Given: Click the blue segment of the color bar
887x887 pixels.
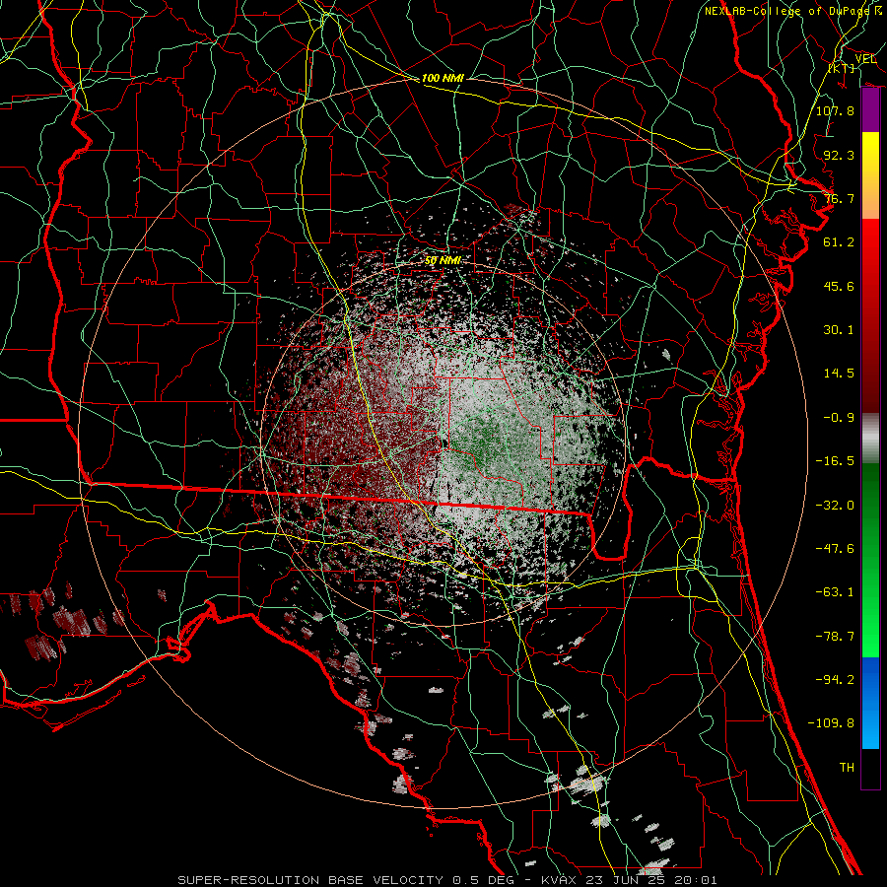Looking at the screenshot, I should coord(870,703).
